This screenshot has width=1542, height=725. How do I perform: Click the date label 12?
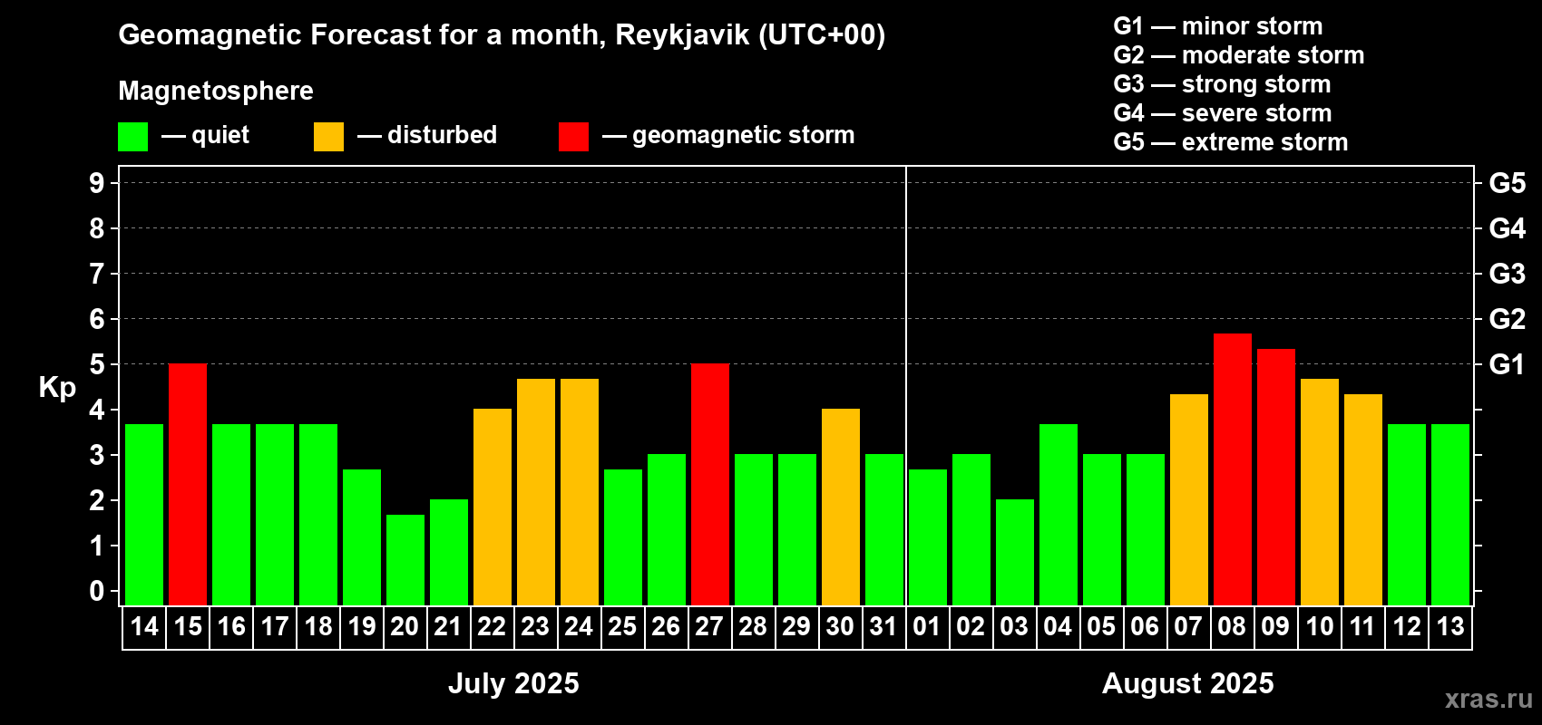pos(1407,626)
